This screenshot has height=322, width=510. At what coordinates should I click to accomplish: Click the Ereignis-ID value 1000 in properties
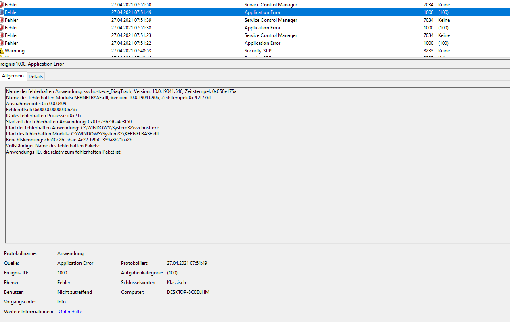[x=62, y=273]
